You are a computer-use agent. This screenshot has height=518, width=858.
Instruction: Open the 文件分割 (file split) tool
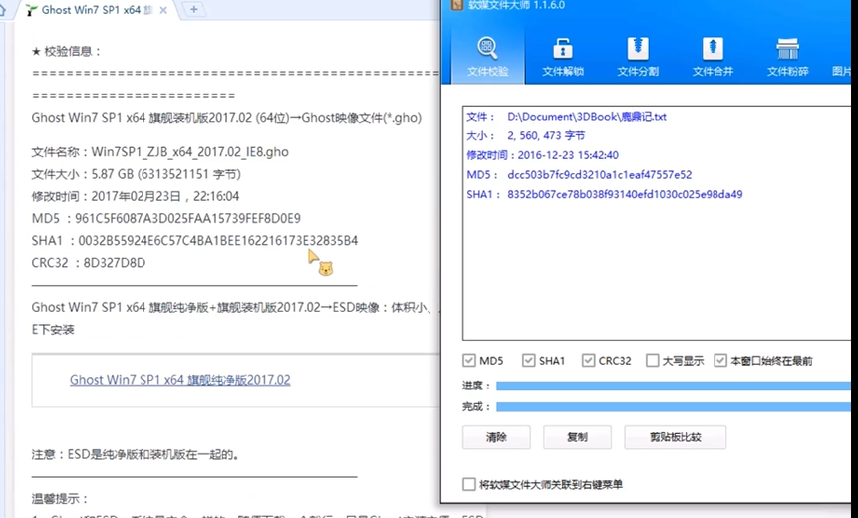click(x=638, y=57)
